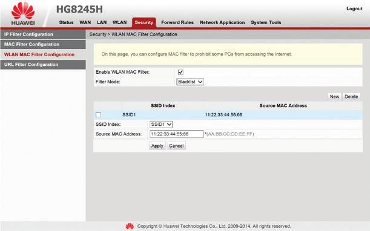Click the (AA:BB:CC:DD:EE:FF) format hint
Viewport: 370px width, 231px height.
click(230, 134)
